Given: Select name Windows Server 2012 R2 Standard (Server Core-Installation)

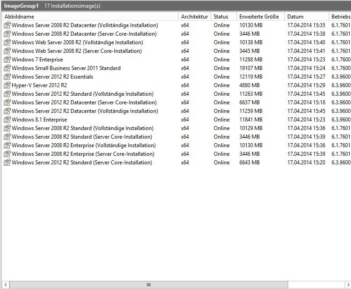Looking at the screenshot, I should [82, 163].
